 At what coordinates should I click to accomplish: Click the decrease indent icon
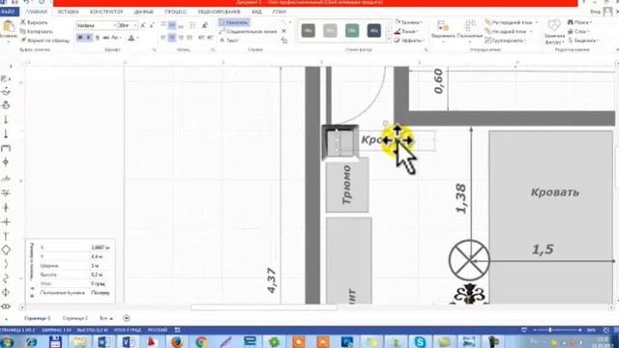201,38
